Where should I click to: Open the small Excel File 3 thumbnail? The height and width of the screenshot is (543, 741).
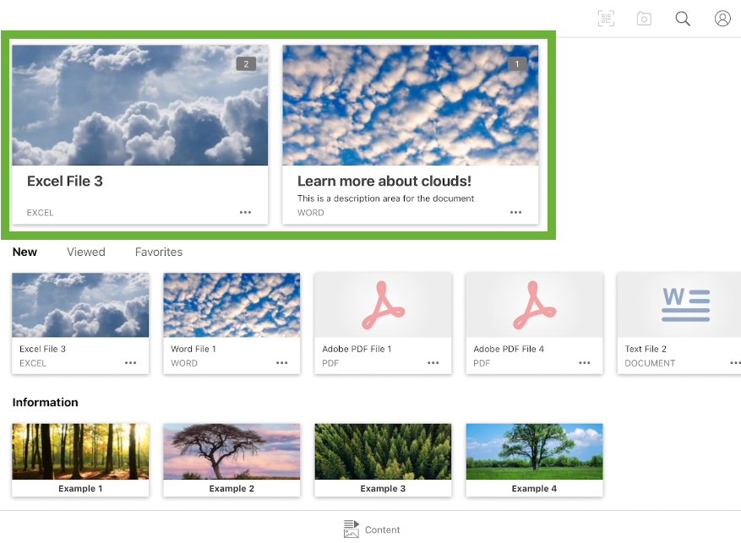point(80,305)
